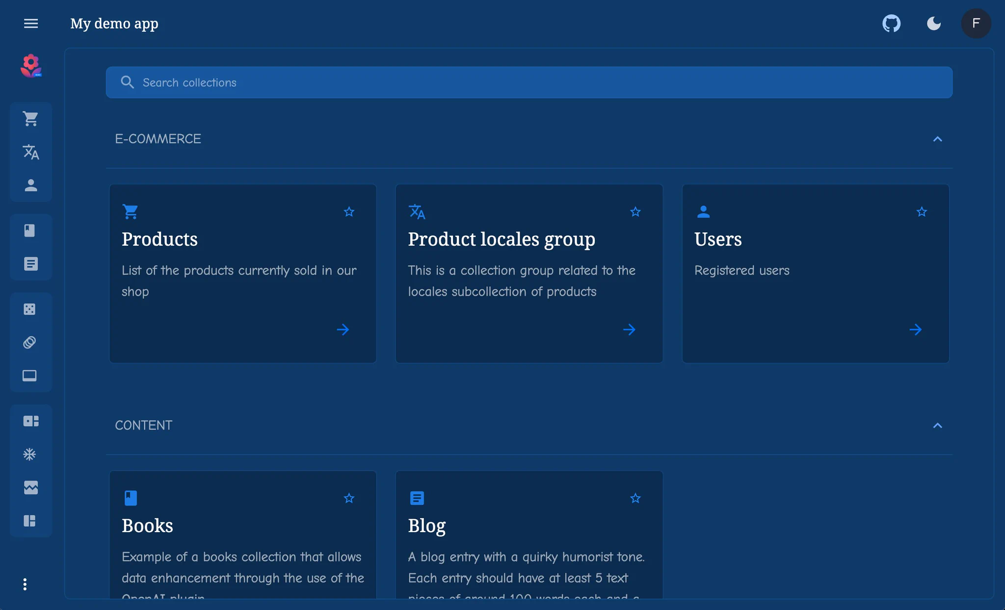This screenshot has height=610, width=1005.
Task: Favorite the Products collection star
Action: tap(349, 212)
